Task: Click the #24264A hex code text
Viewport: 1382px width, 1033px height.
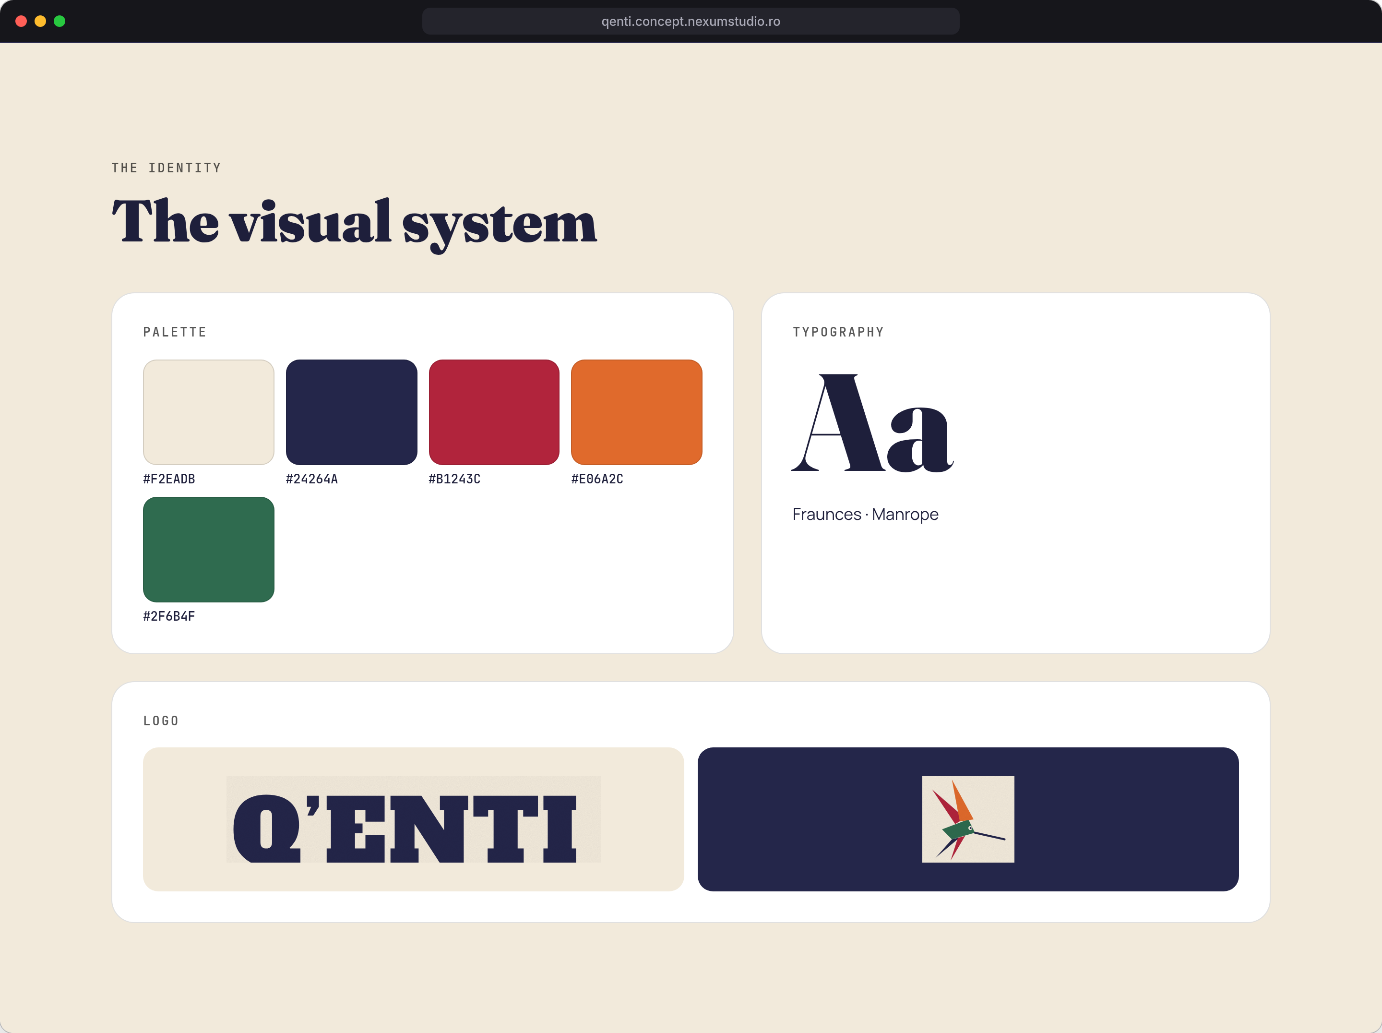Action: (312, 479)
